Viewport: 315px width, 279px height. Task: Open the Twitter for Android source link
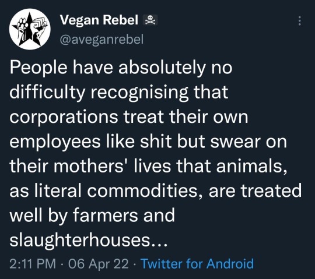coord(197,263)
